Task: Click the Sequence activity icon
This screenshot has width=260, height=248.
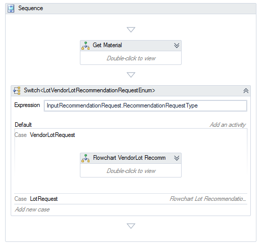Action: pyautogui.click(x=11, y=9)
